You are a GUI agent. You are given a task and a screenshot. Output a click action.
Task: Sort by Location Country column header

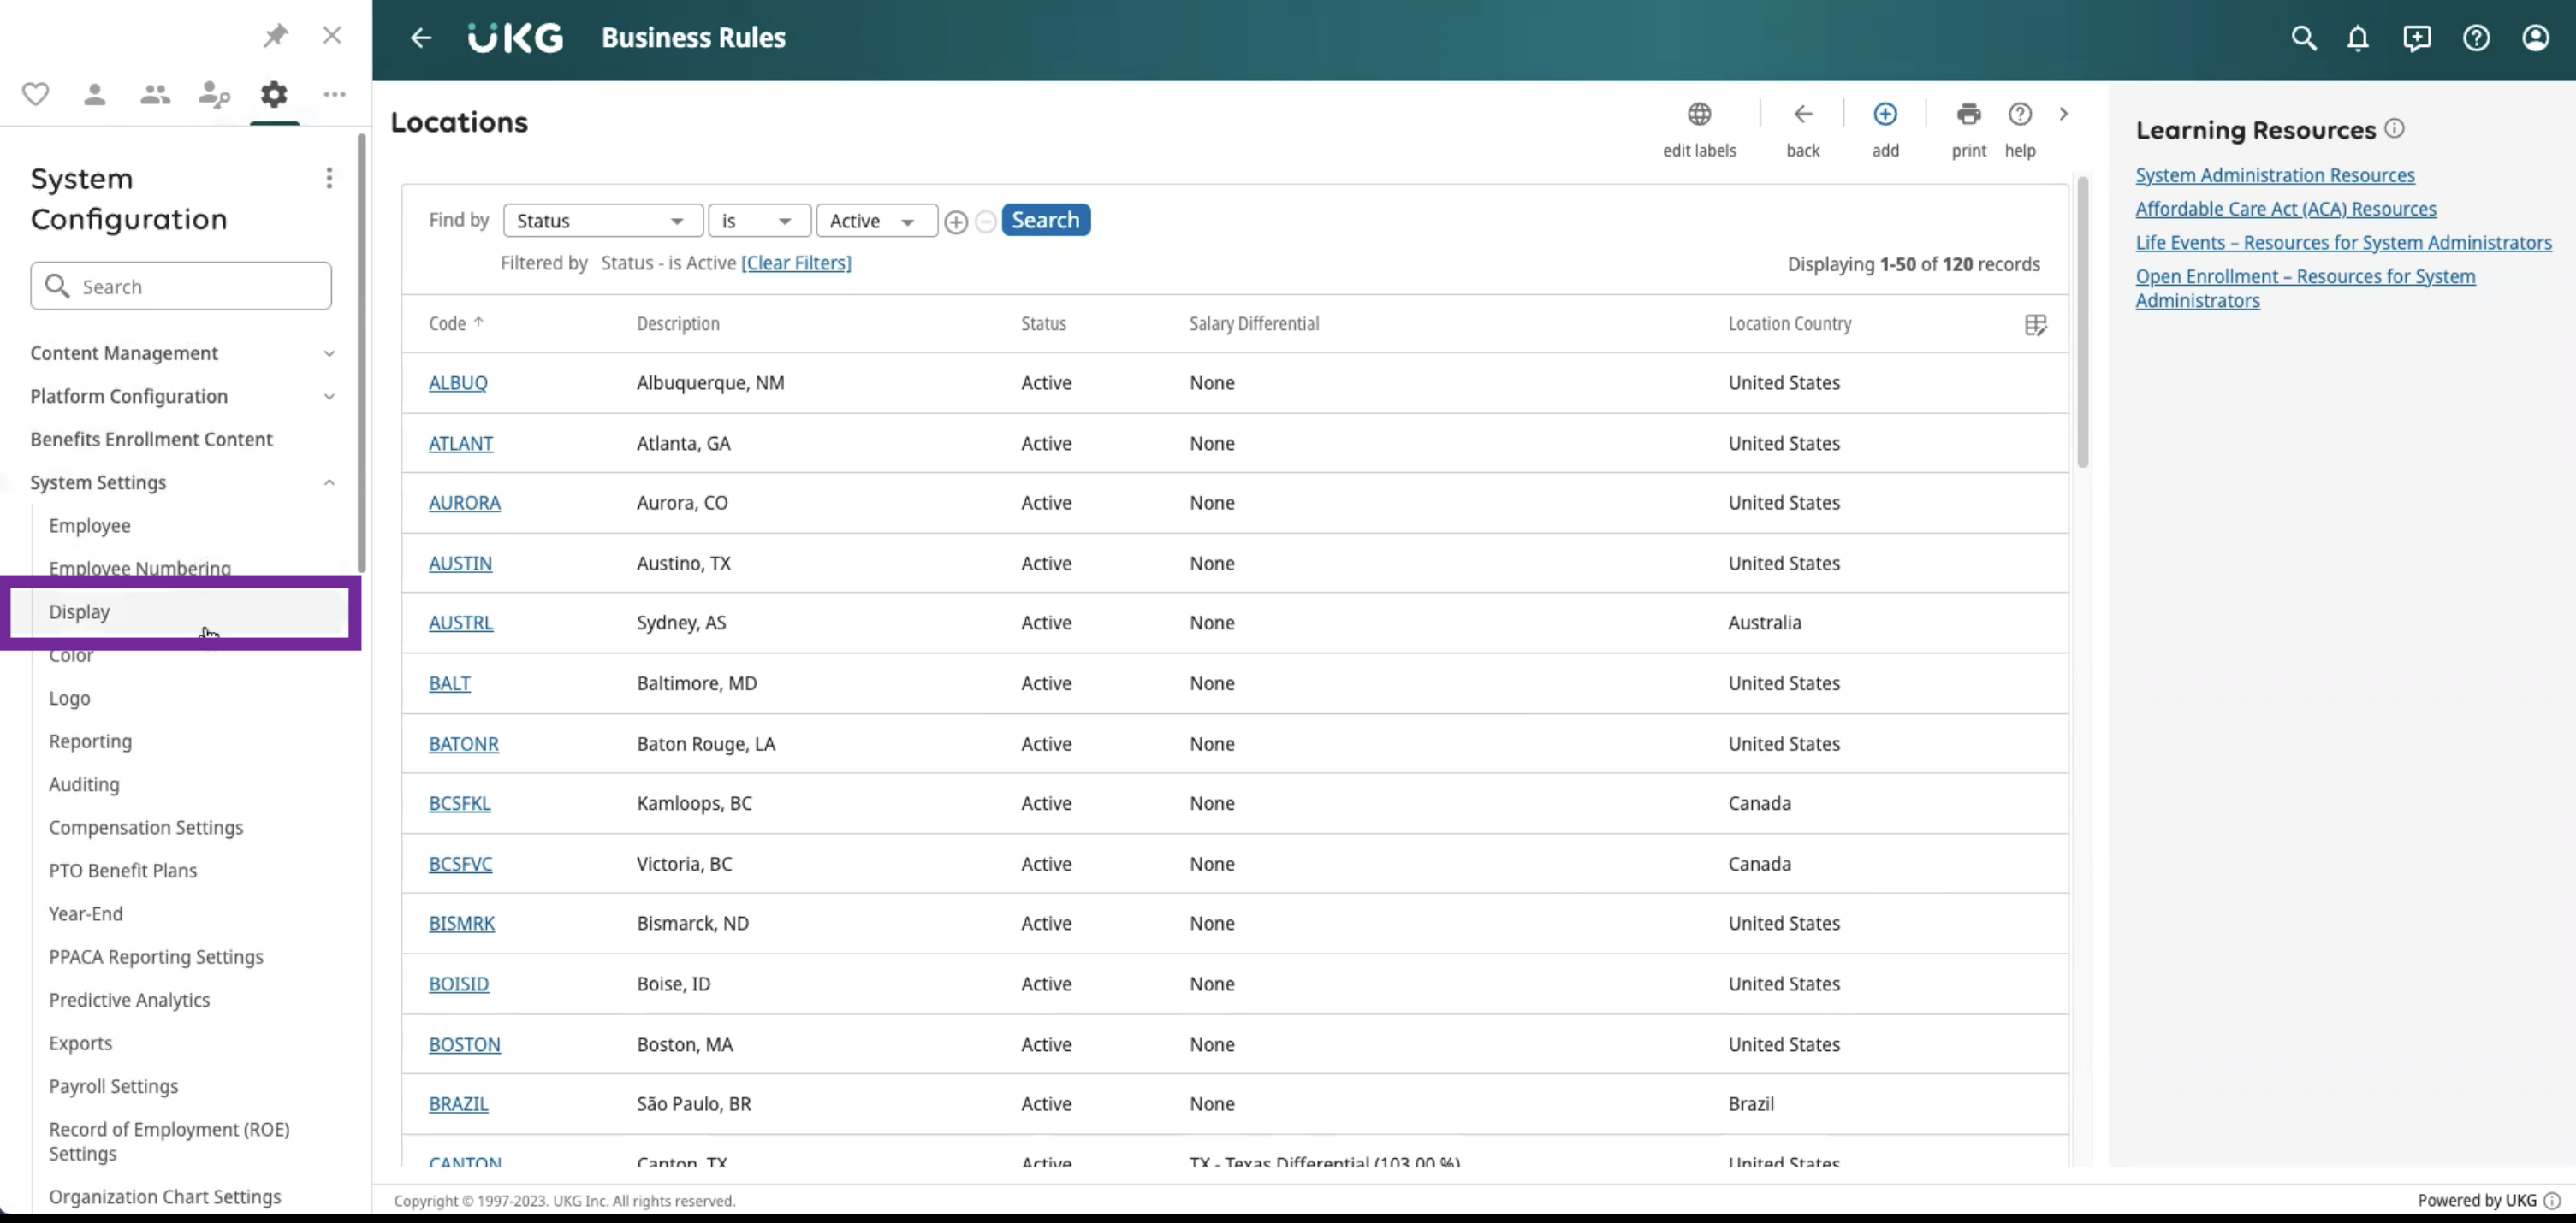(x=1790, y=322)
